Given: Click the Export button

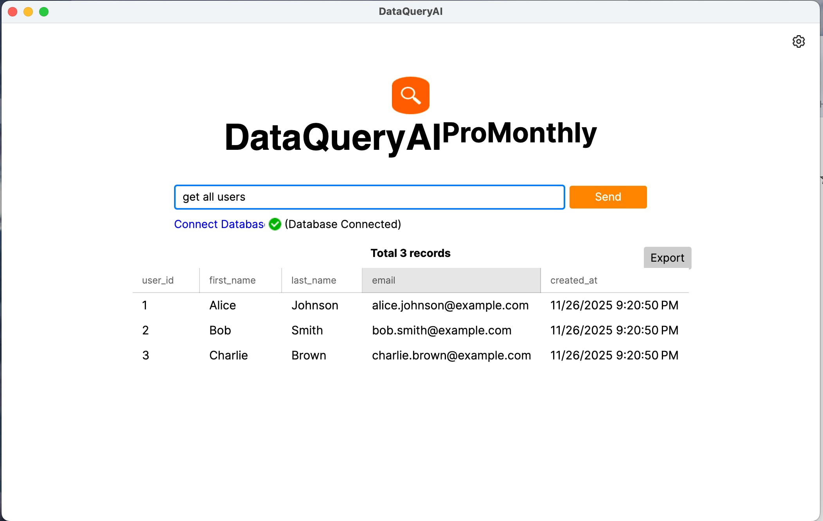Looking at the screenshot, I should point(667,258).
